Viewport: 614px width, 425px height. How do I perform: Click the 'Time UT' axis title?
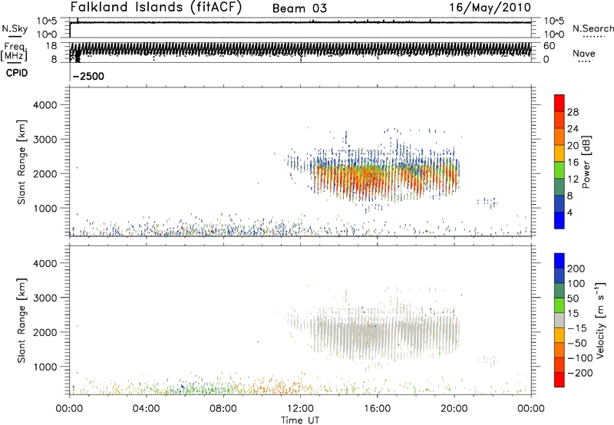(300, 420)
